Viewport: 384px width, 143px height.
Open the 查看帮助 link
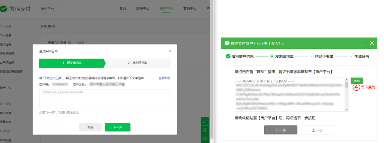coord(164,78)
